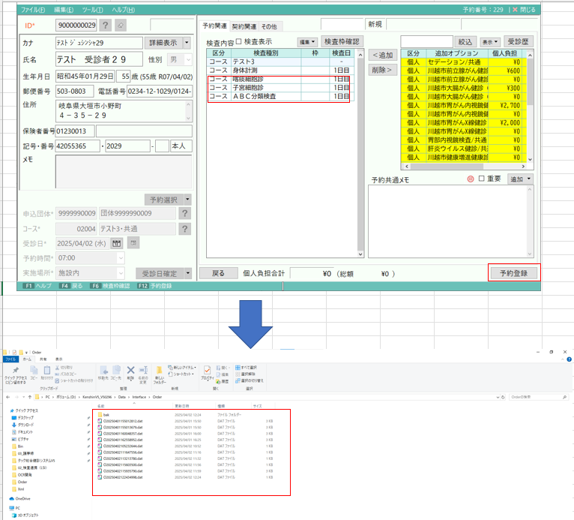Click the question mark icon in the コース row
574x520 pixels.
[x=185, y=228]
